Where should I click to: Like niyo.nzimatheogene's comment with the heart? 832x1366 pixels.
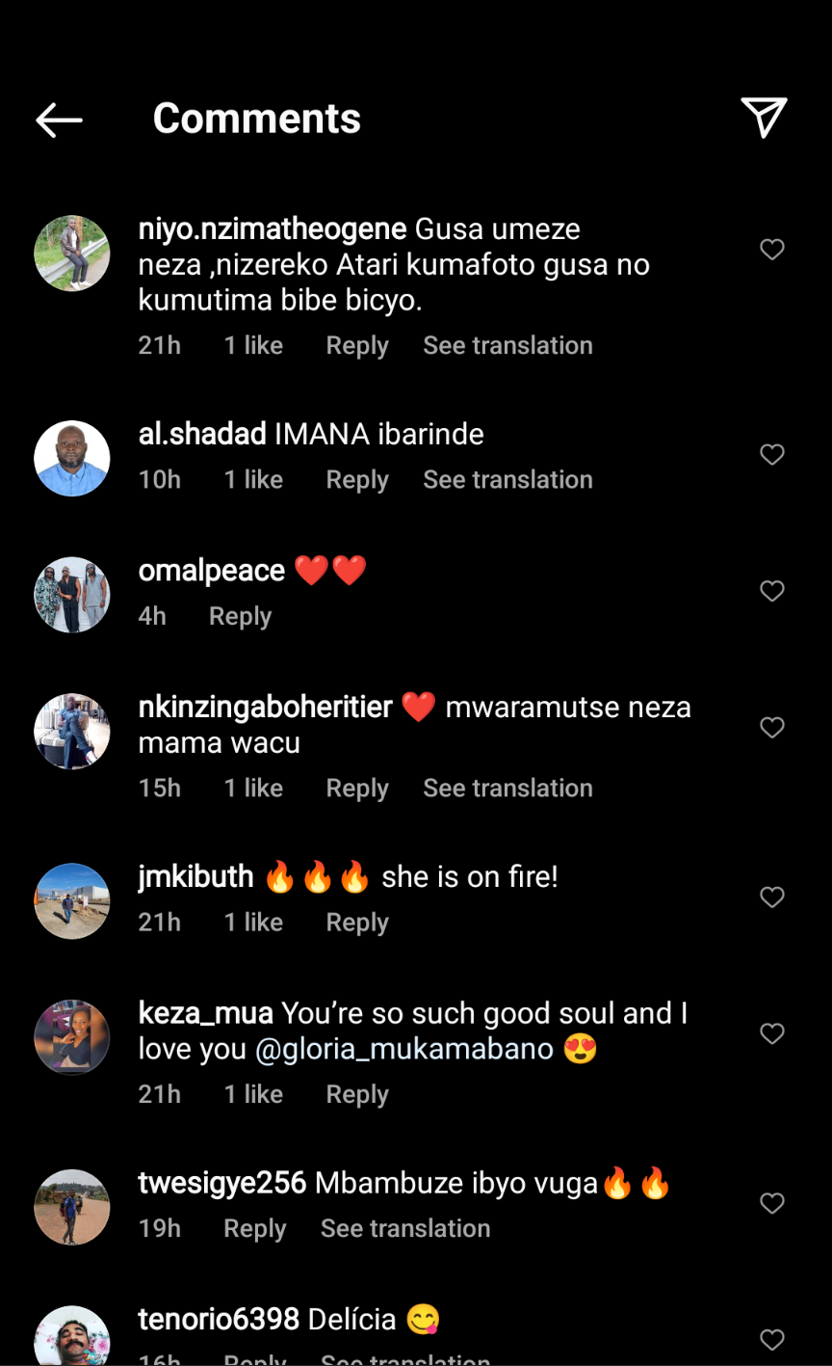pyautogui.click(x=772, y=250)
